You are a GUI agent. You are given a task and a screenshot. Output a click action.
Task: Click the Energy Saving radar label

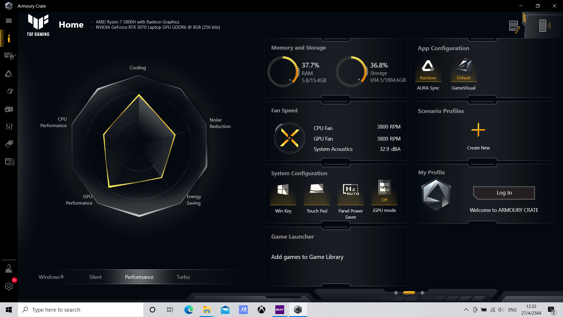coord(194,200)
